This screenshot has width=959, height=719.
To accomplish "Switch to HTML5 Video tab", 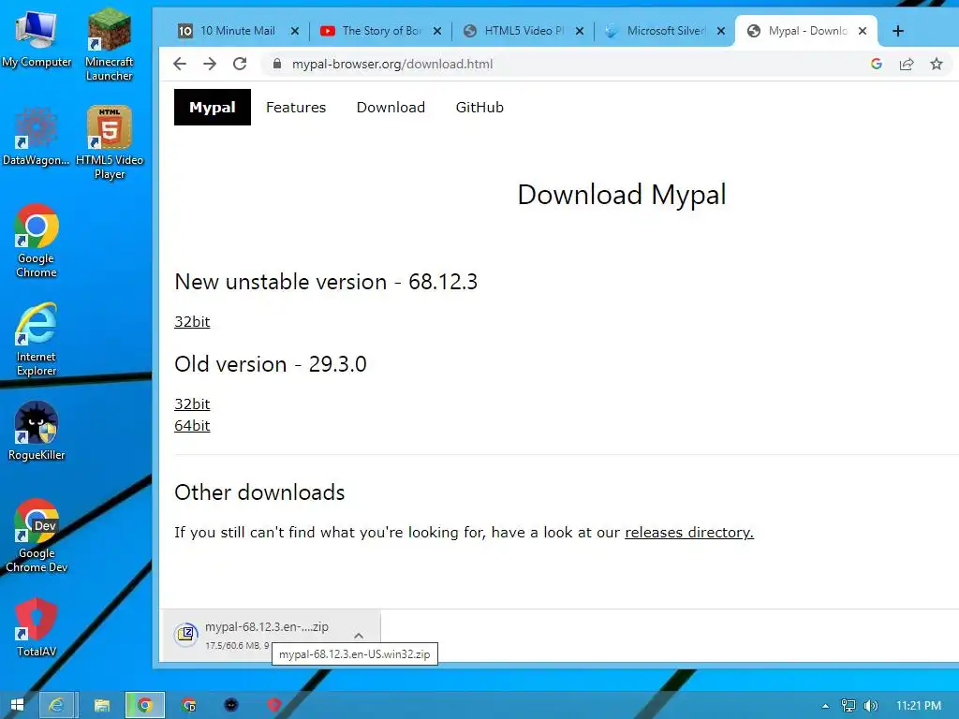I will (x=521, y=31).
